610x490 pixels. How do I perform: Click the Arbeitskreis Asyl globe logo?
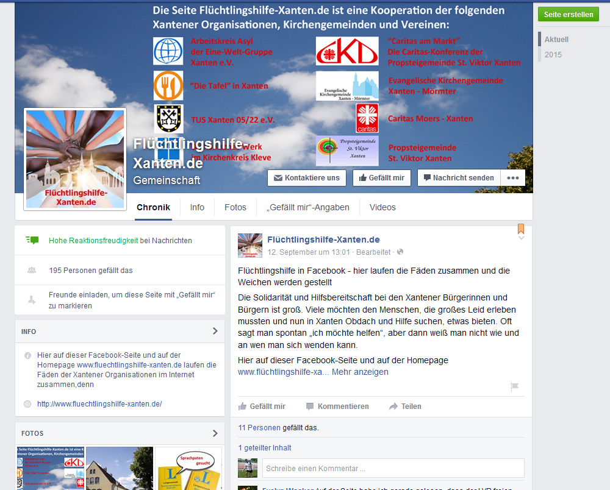point(168,51)
